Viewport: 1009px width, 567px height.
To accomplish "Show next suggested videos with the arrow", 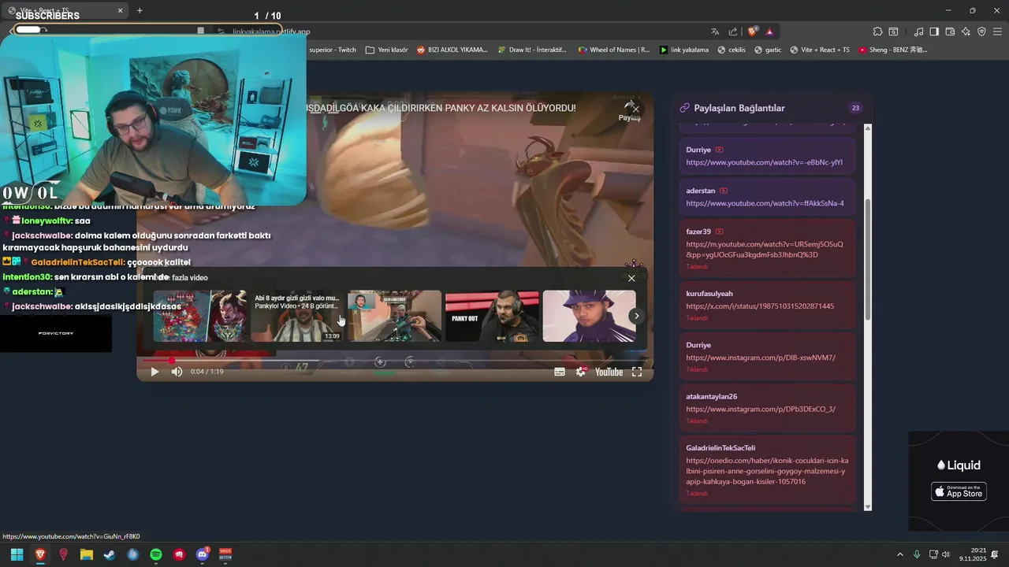I will (636, 316).
